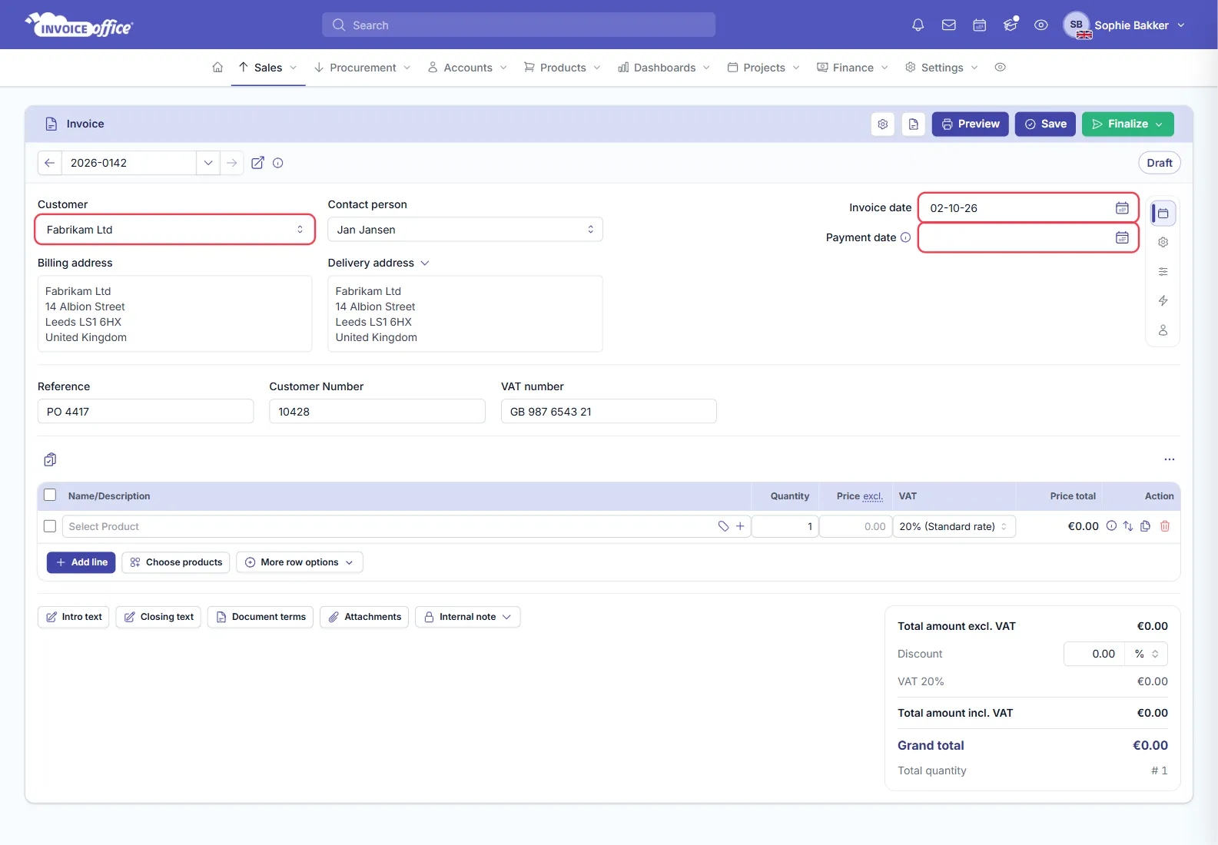Click the tag icon in product row

[x=723, y=526]
